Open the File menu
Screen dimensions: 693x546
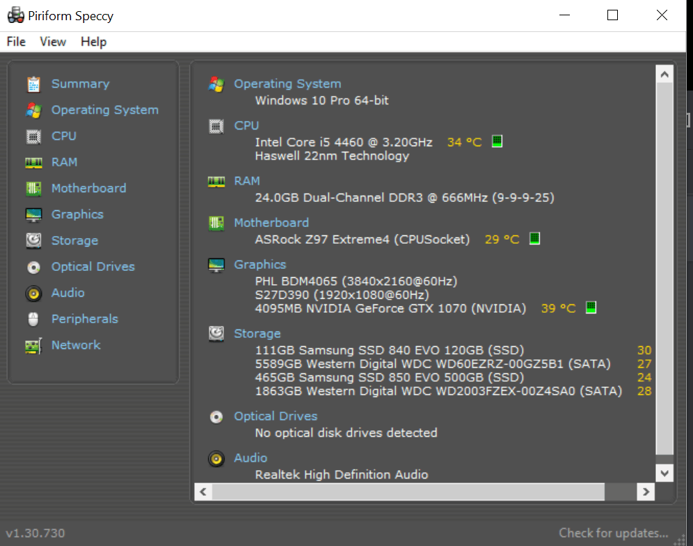16,42
